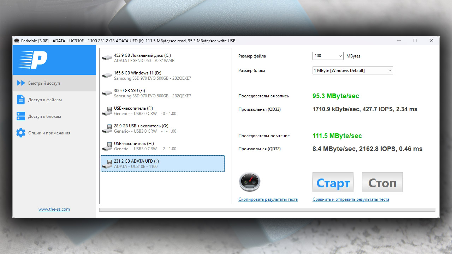Click the 1710.9 kByte/sec random write result

[365, 109]
